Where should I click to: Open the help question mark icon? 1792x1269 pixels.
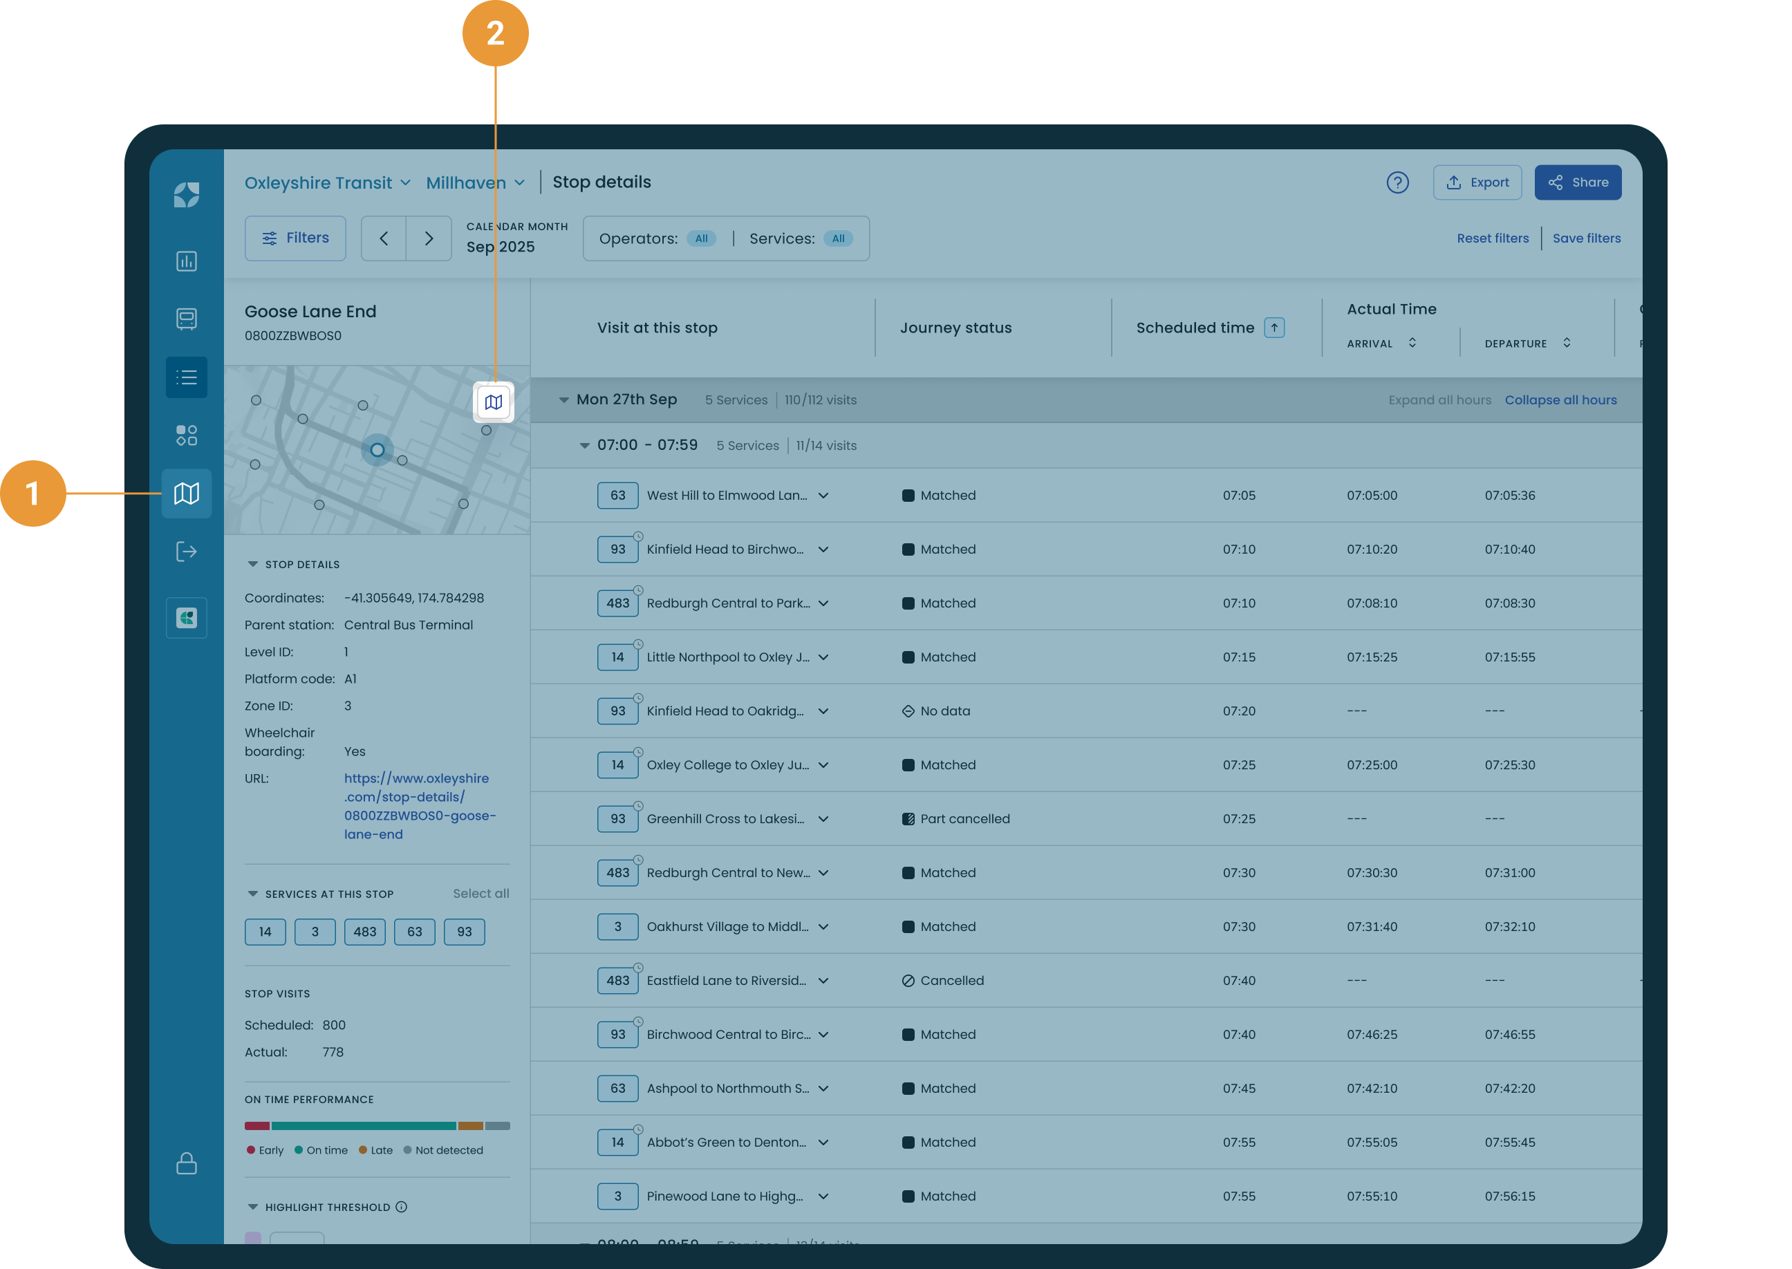click(1397, 182)
